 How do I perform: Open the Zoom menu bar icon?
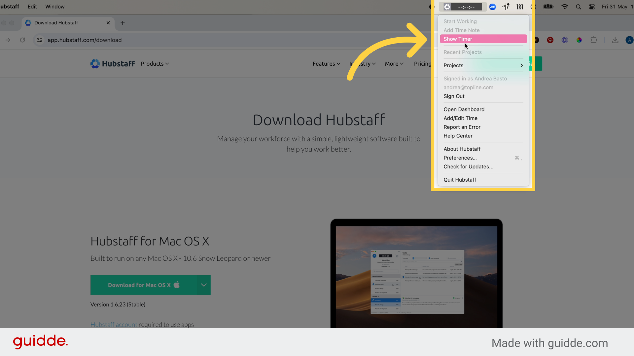tap(492, 7)
